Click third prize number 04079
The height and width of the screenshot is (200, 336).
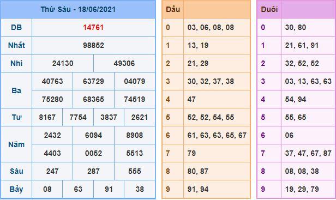135,81
